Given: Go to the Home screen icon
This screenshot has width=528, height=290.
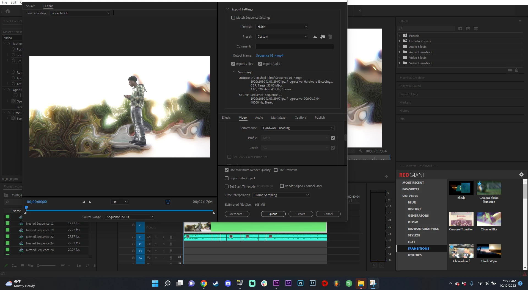Looking at the screenshot, I should 8,11.
